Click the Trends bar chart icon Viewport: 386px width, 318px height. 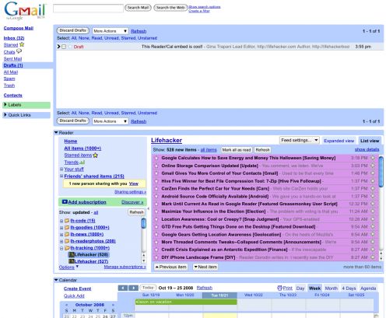82,162
